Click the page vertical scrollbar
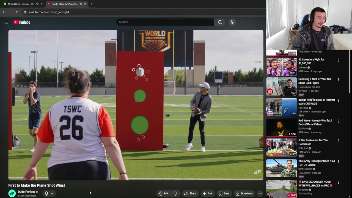352x198 pixels. (350, 71)
